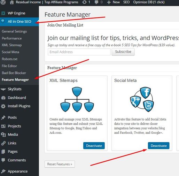Image resolution: width=179 pixels, height=176 pixels.
Task: Click the Media icon in sidebar
Action: (x=3, y=135)
